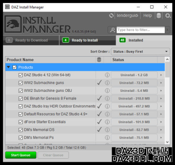Show info for WW2 Submachine guns row
Image resolution: width=175 pixels, height=165 pixels.
pos(107,83)
